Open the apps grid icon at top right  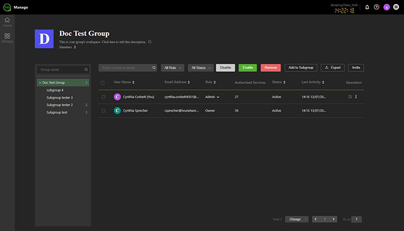click(396, 7)
